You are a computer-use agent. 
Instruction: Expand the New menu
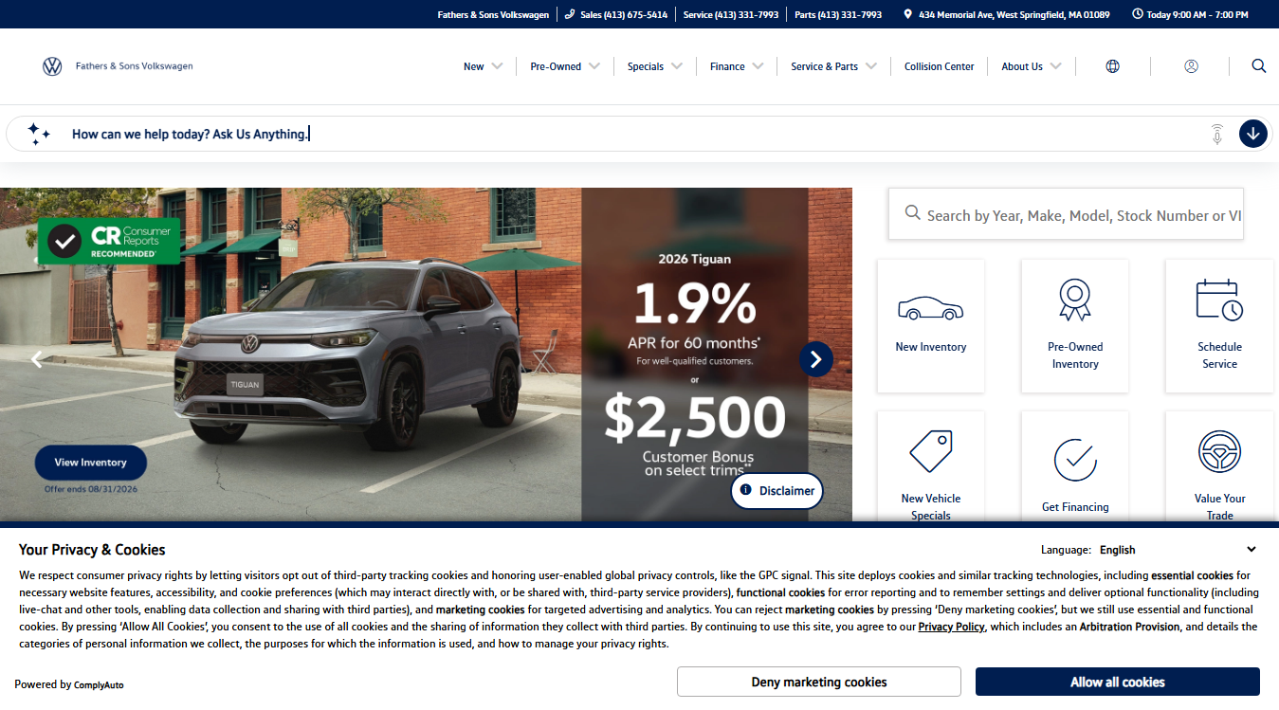point(483,66)
